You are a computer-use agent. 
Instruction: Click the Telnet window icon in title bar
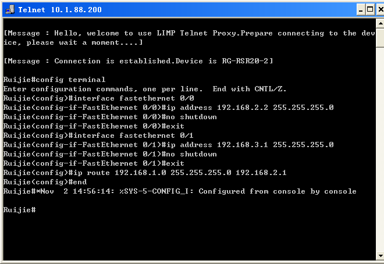point(9,9)
